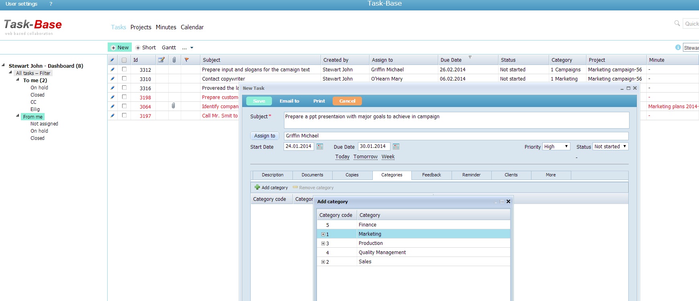Image resolution: width=699 pixels, height=301 pixels.
Task: Open the Status dropdown
Action: [611, 147]
